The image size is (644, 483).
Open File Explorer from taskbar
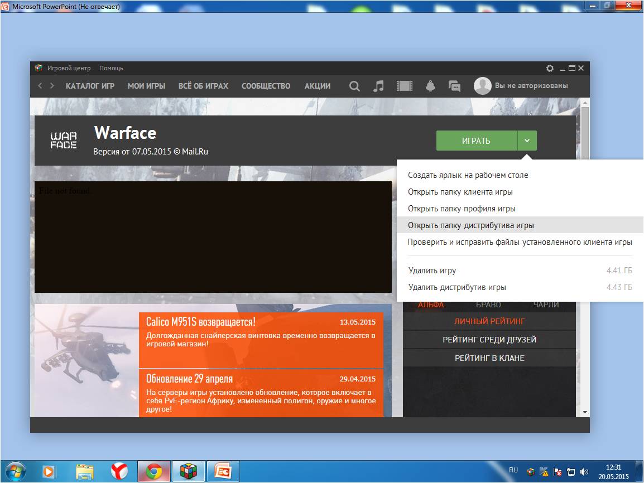85,471
